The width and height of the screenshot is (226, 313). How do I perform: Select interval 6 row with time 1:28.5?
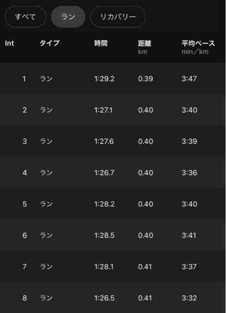tap(113, 235)
